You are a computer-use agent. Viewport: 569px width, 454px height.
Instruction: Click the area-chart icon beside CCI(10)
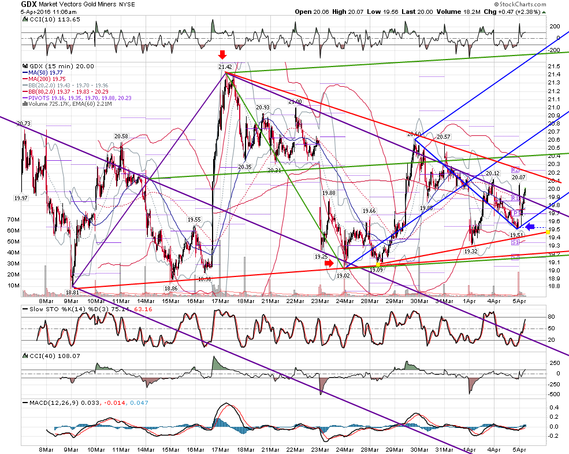[x=25, y=19]
